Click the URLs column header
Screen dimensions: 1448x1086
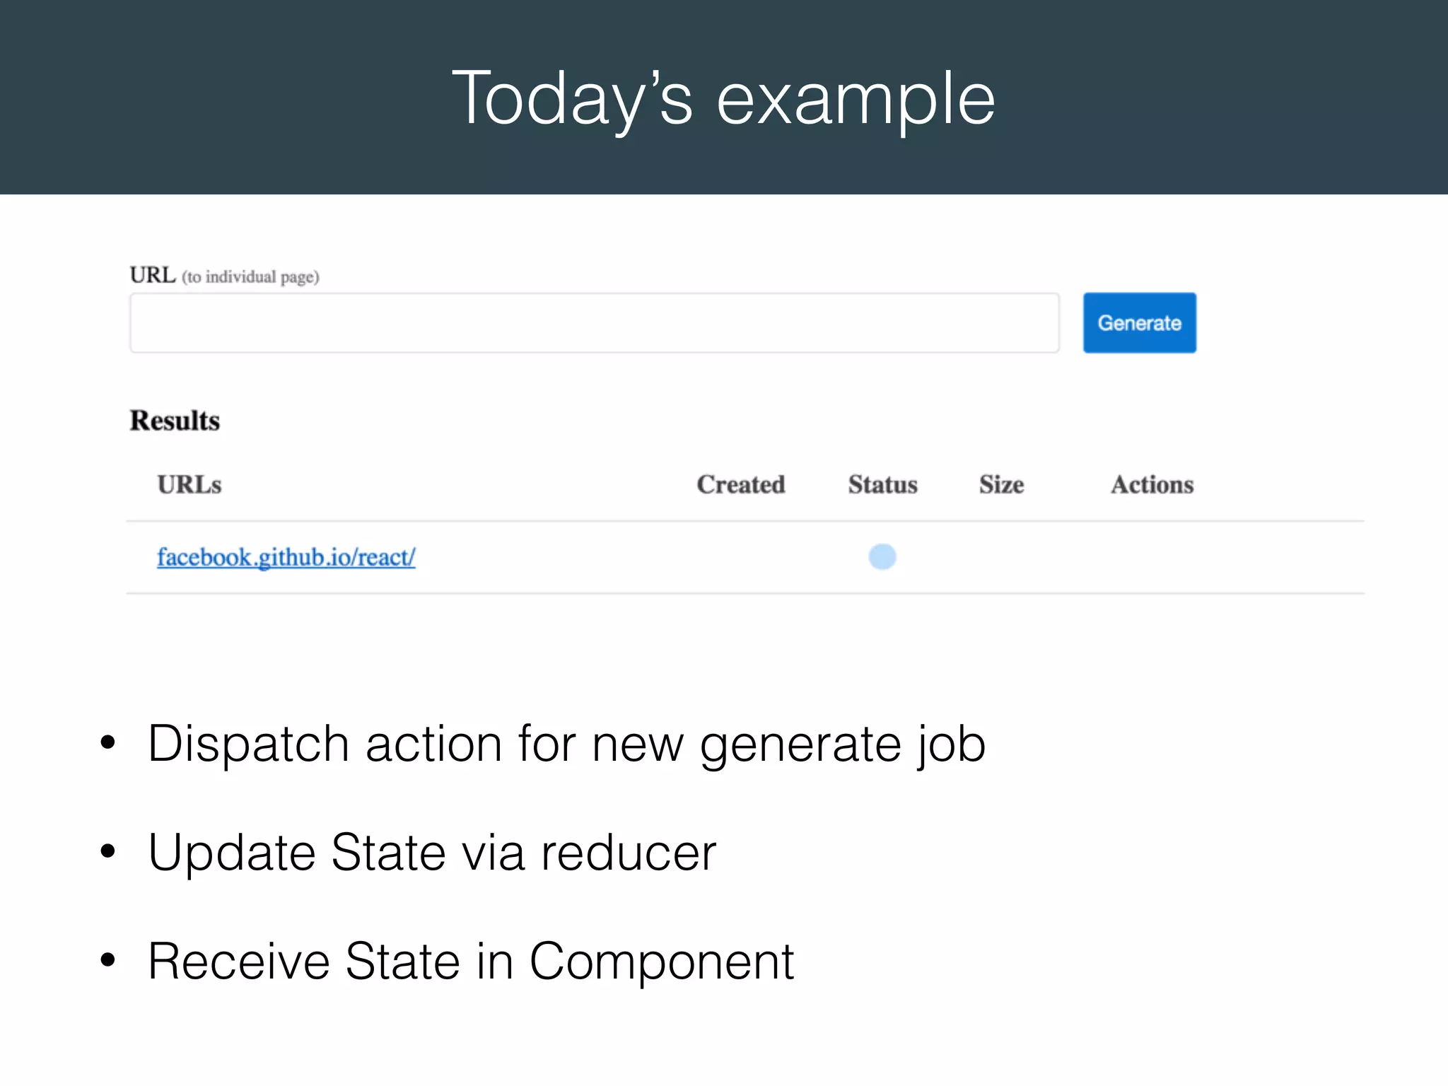[189, 485]
